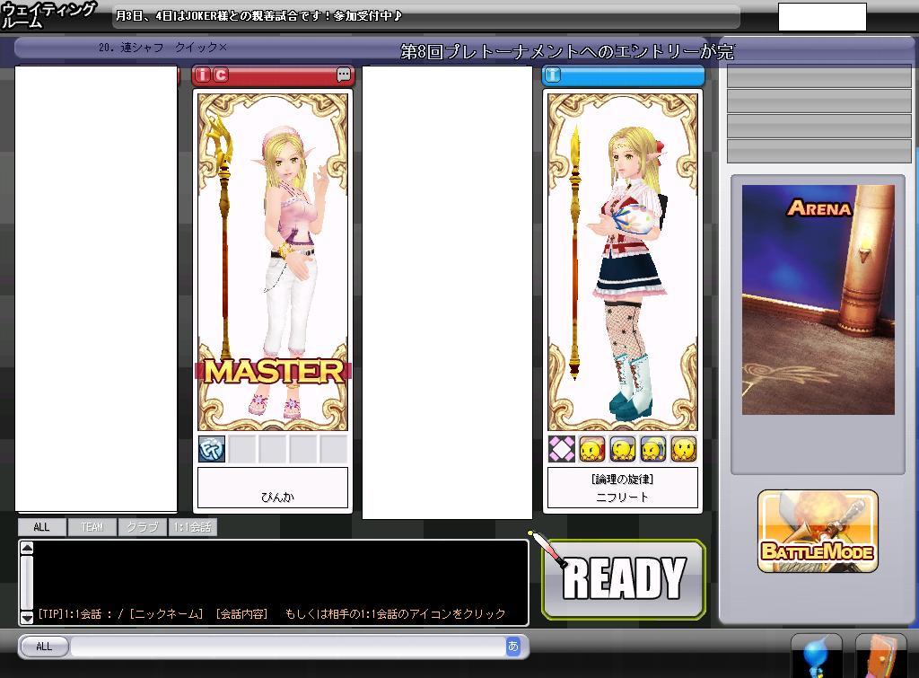
Task: Open the ALL chat channel selector
Action: pos(44,647)
